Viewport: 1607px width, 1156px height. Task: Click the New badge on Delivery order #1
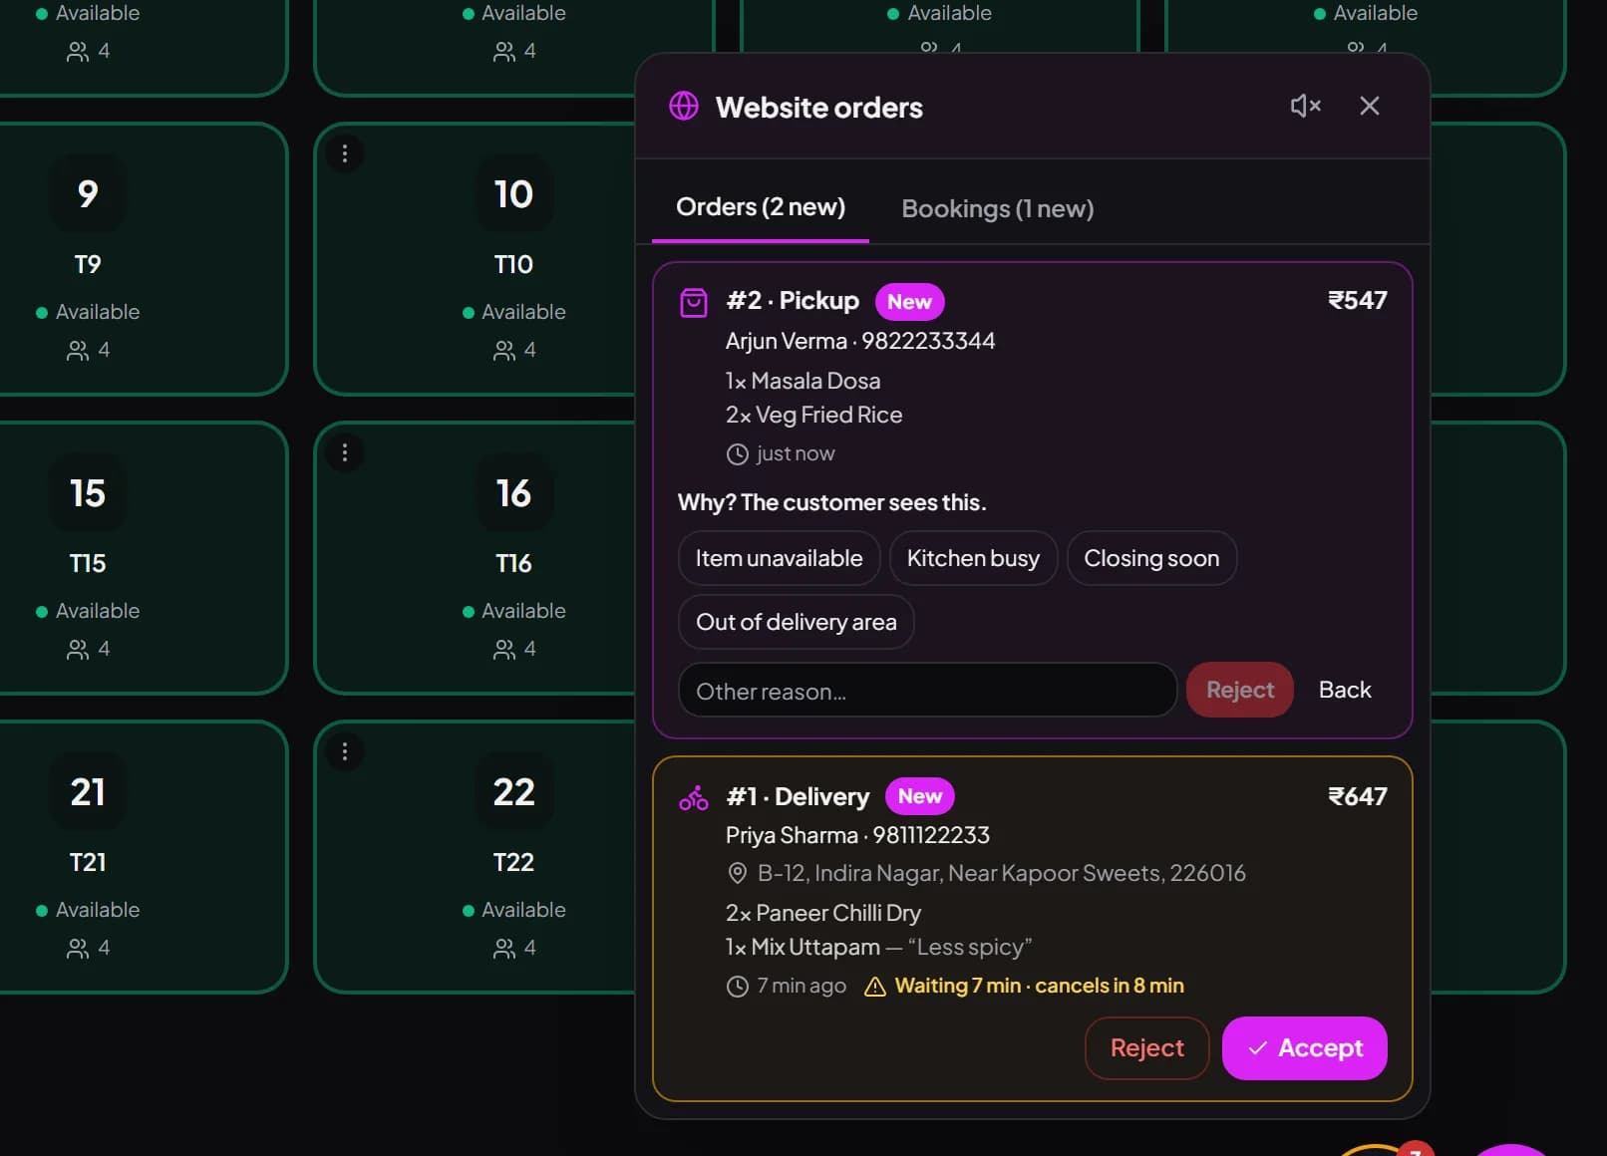click(x=919, y=795)
